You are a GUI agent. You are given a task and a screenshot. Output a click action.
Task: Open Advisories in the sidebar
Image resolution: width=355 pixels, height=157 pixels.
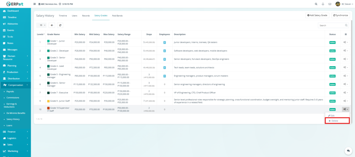pyautogui.click(x=12, y=24)
